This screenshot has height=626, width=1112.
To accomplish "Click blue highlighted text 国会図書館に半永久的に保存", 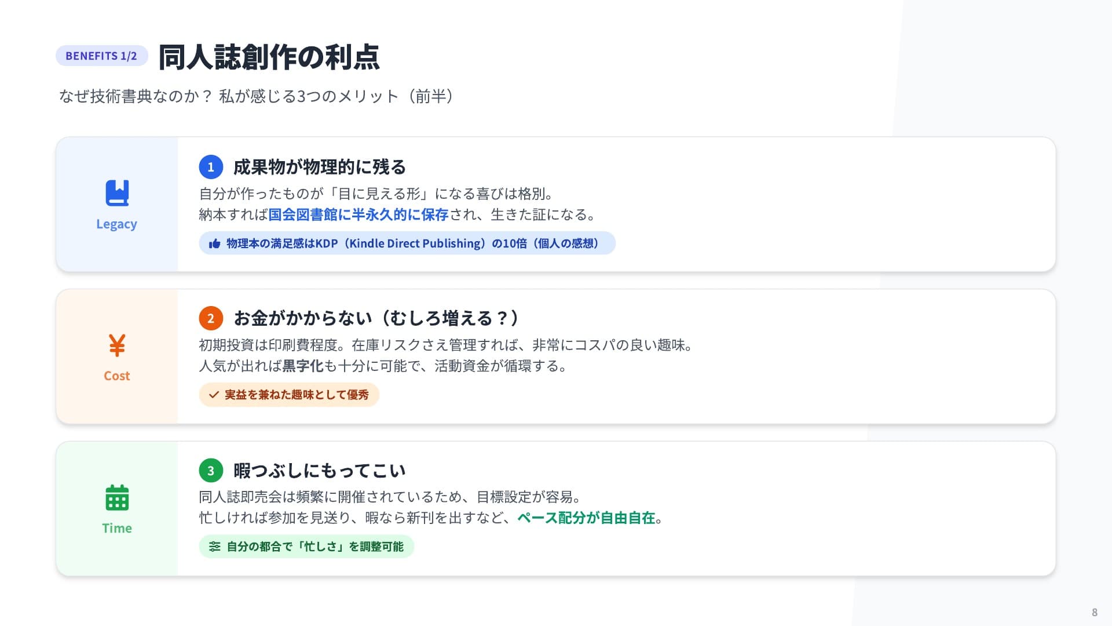I will [359, 214].
